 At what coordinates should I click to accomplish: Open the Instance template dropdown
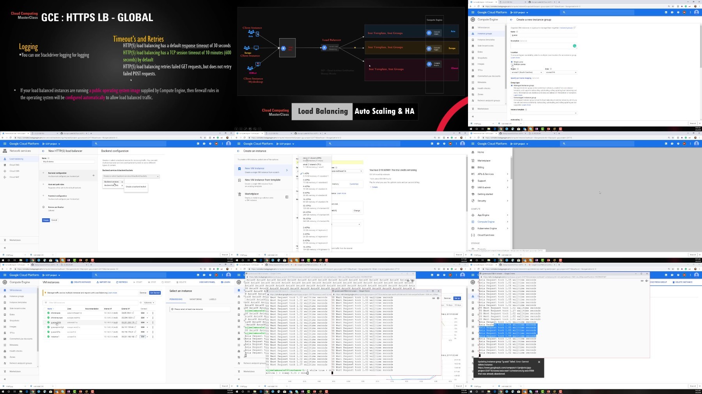[544, 113]
